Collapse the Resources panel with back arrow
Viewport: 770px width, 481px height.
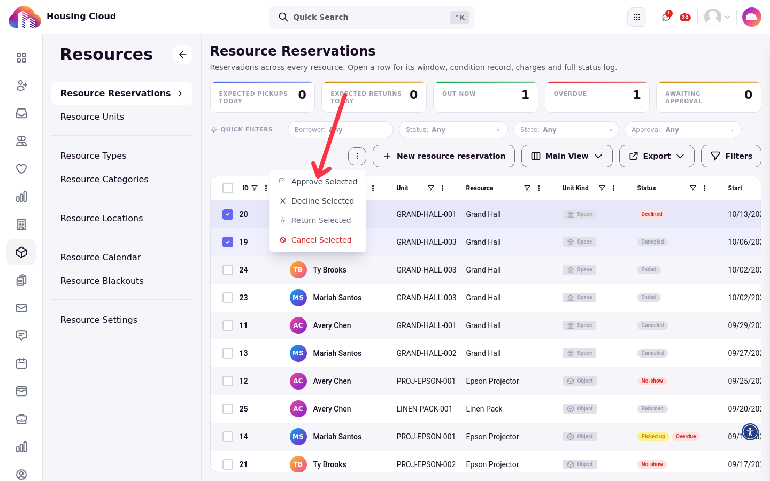tap(183, 55)
